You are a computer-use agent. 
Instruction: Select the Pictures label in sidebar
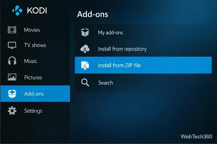[x=33, y=77]
